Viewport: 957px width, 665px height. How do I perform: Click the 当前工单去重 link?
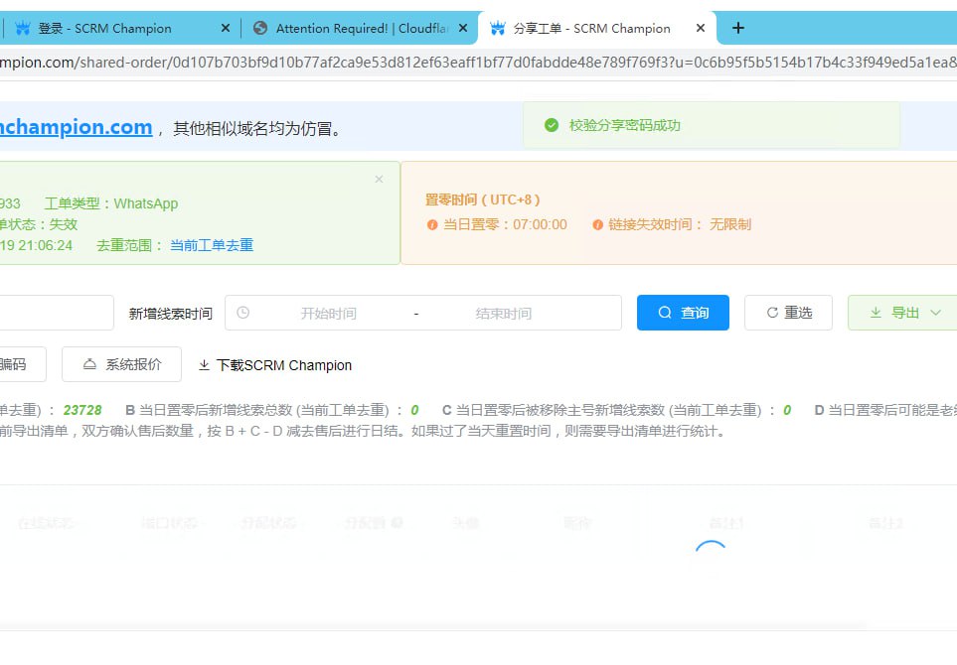point(211,245)
